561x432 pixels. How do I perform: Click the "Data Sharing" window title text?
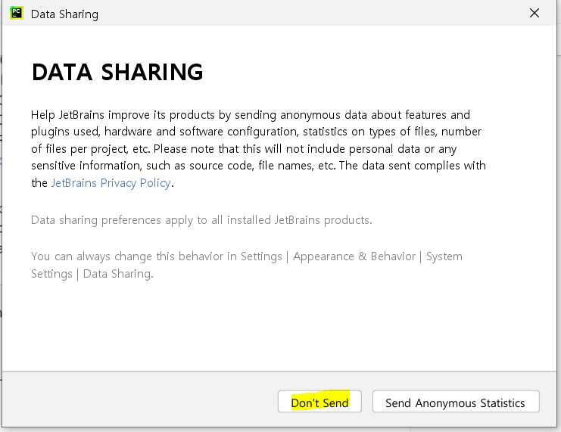point(64,14)
